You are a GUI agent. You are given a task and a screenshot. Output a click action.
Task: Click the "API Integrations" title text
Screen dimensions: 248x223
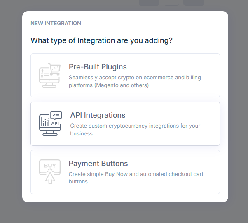98,115
